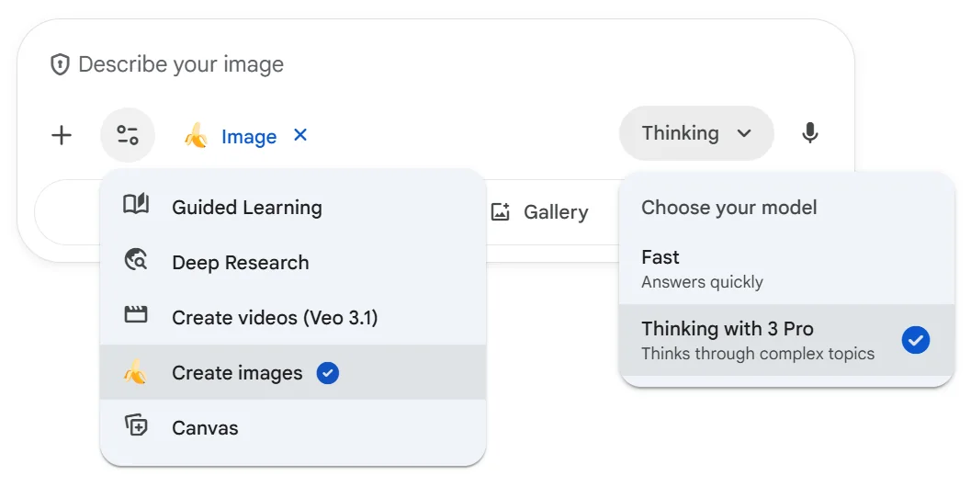This screenshot has height=487, width=971.
Task: Choose Deep Research menu entry
Action: (293, 262)
